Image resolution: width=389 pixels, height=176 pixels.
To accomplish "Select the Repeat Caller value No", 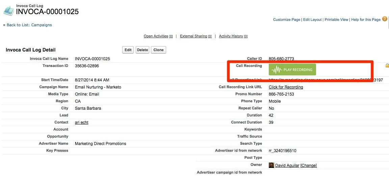I will tap(271, 108).
